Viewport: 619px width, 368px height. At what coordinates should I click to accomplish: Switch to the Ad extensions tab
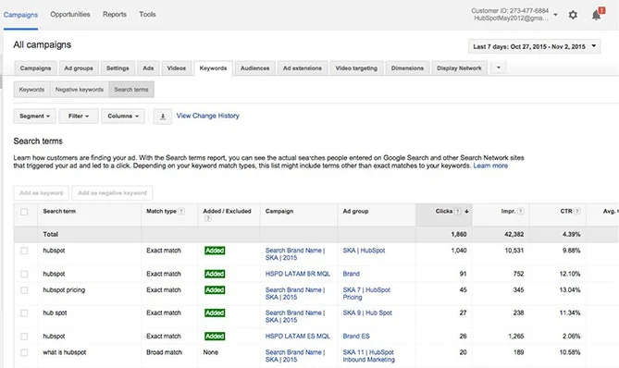(x=303, y=68)
